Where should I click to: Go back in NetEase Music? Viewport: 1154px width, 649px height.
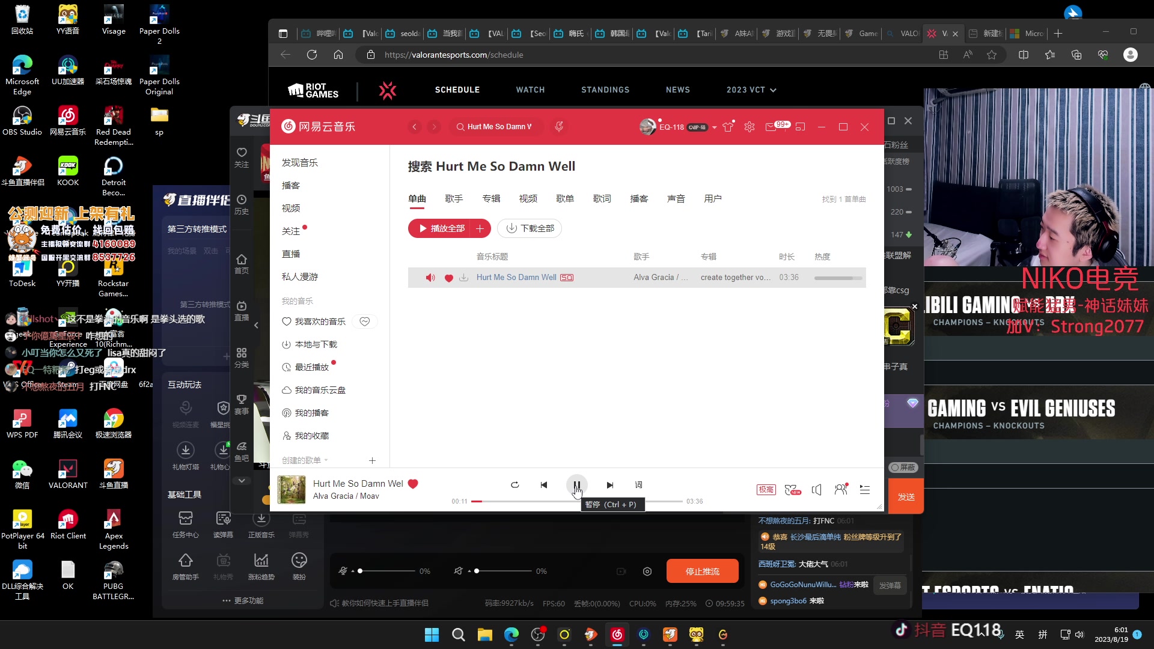(x=414, y=127)
